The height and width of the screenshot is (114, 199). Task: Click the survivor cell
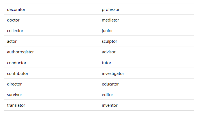point(52,94)
